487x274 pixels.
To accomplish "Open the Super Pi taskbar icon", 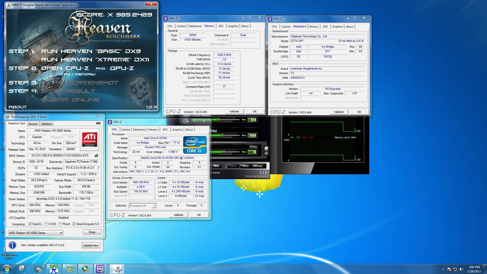I will tap(54, 269).
